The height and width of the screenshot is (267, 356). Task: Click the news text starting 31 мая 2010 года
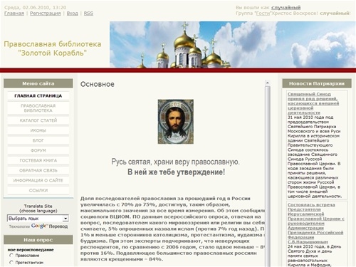315,157
